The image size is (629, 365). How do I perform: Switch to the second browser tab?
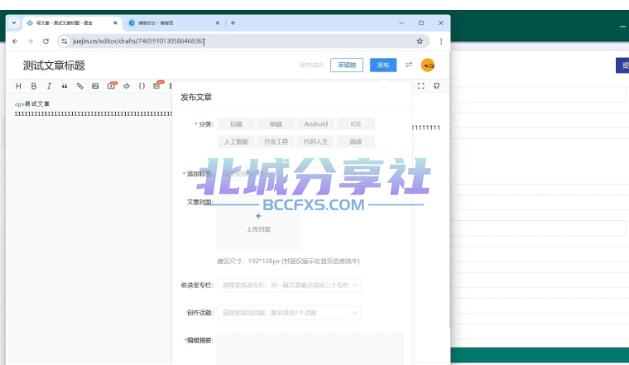(174, 23)
